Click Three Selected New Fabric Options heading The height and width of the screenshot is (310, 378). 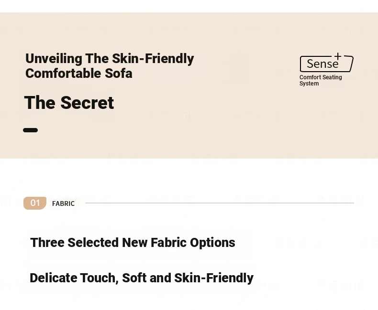coord(133,242)
